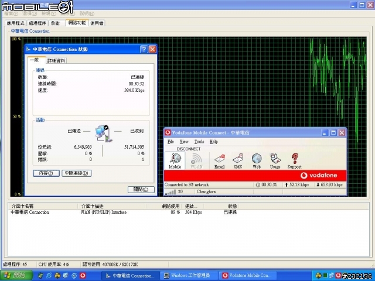Click the '384 Kbps' link speed cell
This screenshot has width=375, height=281.
coord(193,212)
